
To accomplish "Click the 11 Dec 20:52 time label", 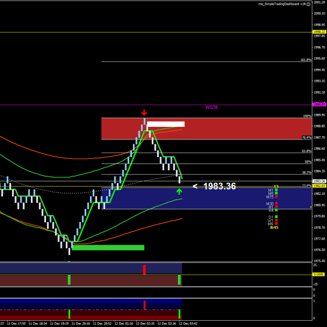I will pyautogui.click(x=102, y=324).
